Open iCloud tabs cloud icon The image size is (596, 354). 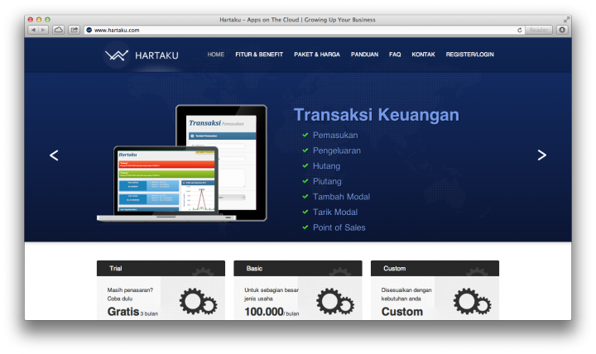[x=58, y=30]
